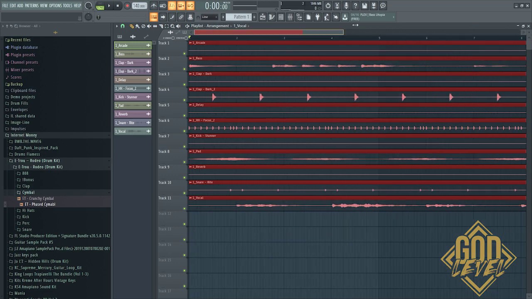Select the playlist Mute tool
This screenshot has width=532, height=299.
point(149,26)
